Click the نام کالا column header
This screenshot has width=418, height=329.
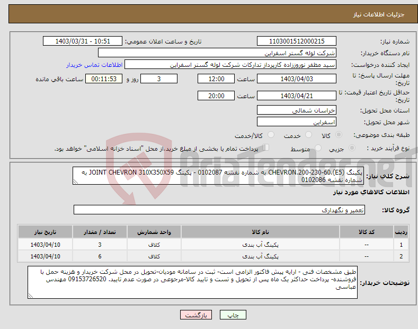tap(260, 232)
